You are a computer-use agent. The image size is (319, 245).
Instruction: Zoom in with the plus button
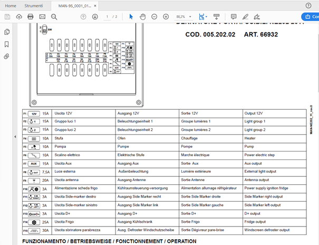coord(166,17)
